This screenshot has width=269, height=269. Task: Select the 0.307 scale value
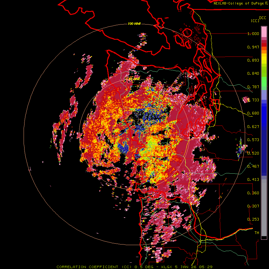click(x=253, y=206)
